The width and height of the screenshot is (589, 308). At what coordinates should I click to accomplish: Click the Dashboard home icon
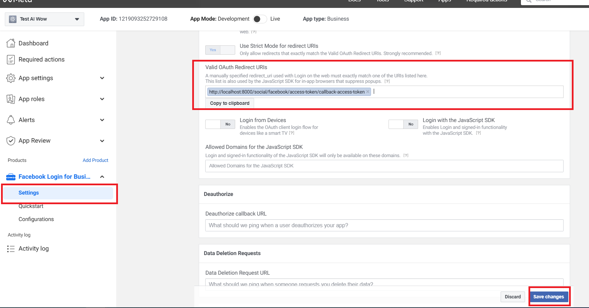coord(11,43)
